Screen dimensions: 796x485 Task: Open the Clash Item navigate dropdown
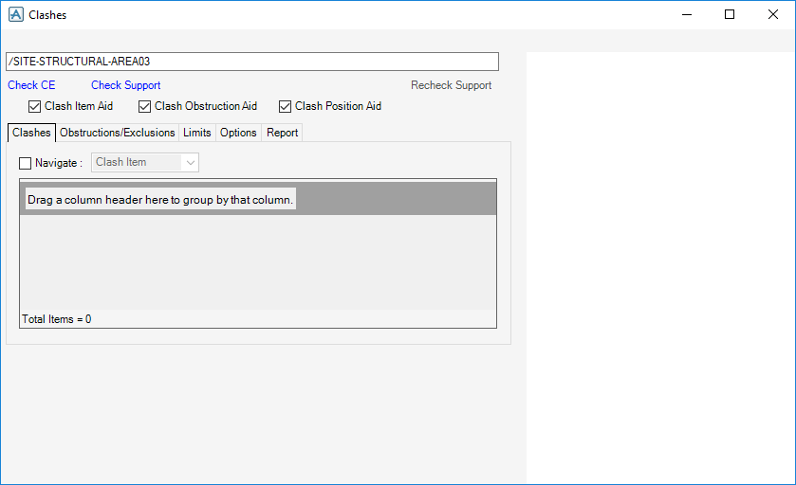(145, 162)
